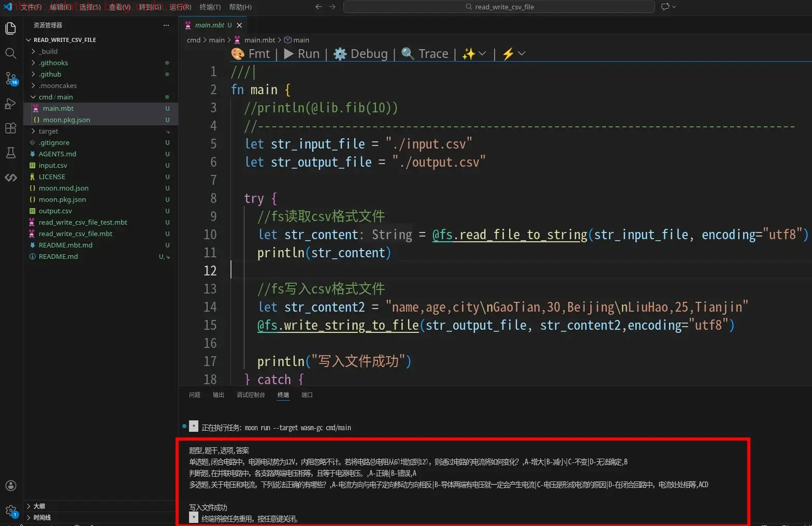Expand the 大纲 outline section

(39, 506)
